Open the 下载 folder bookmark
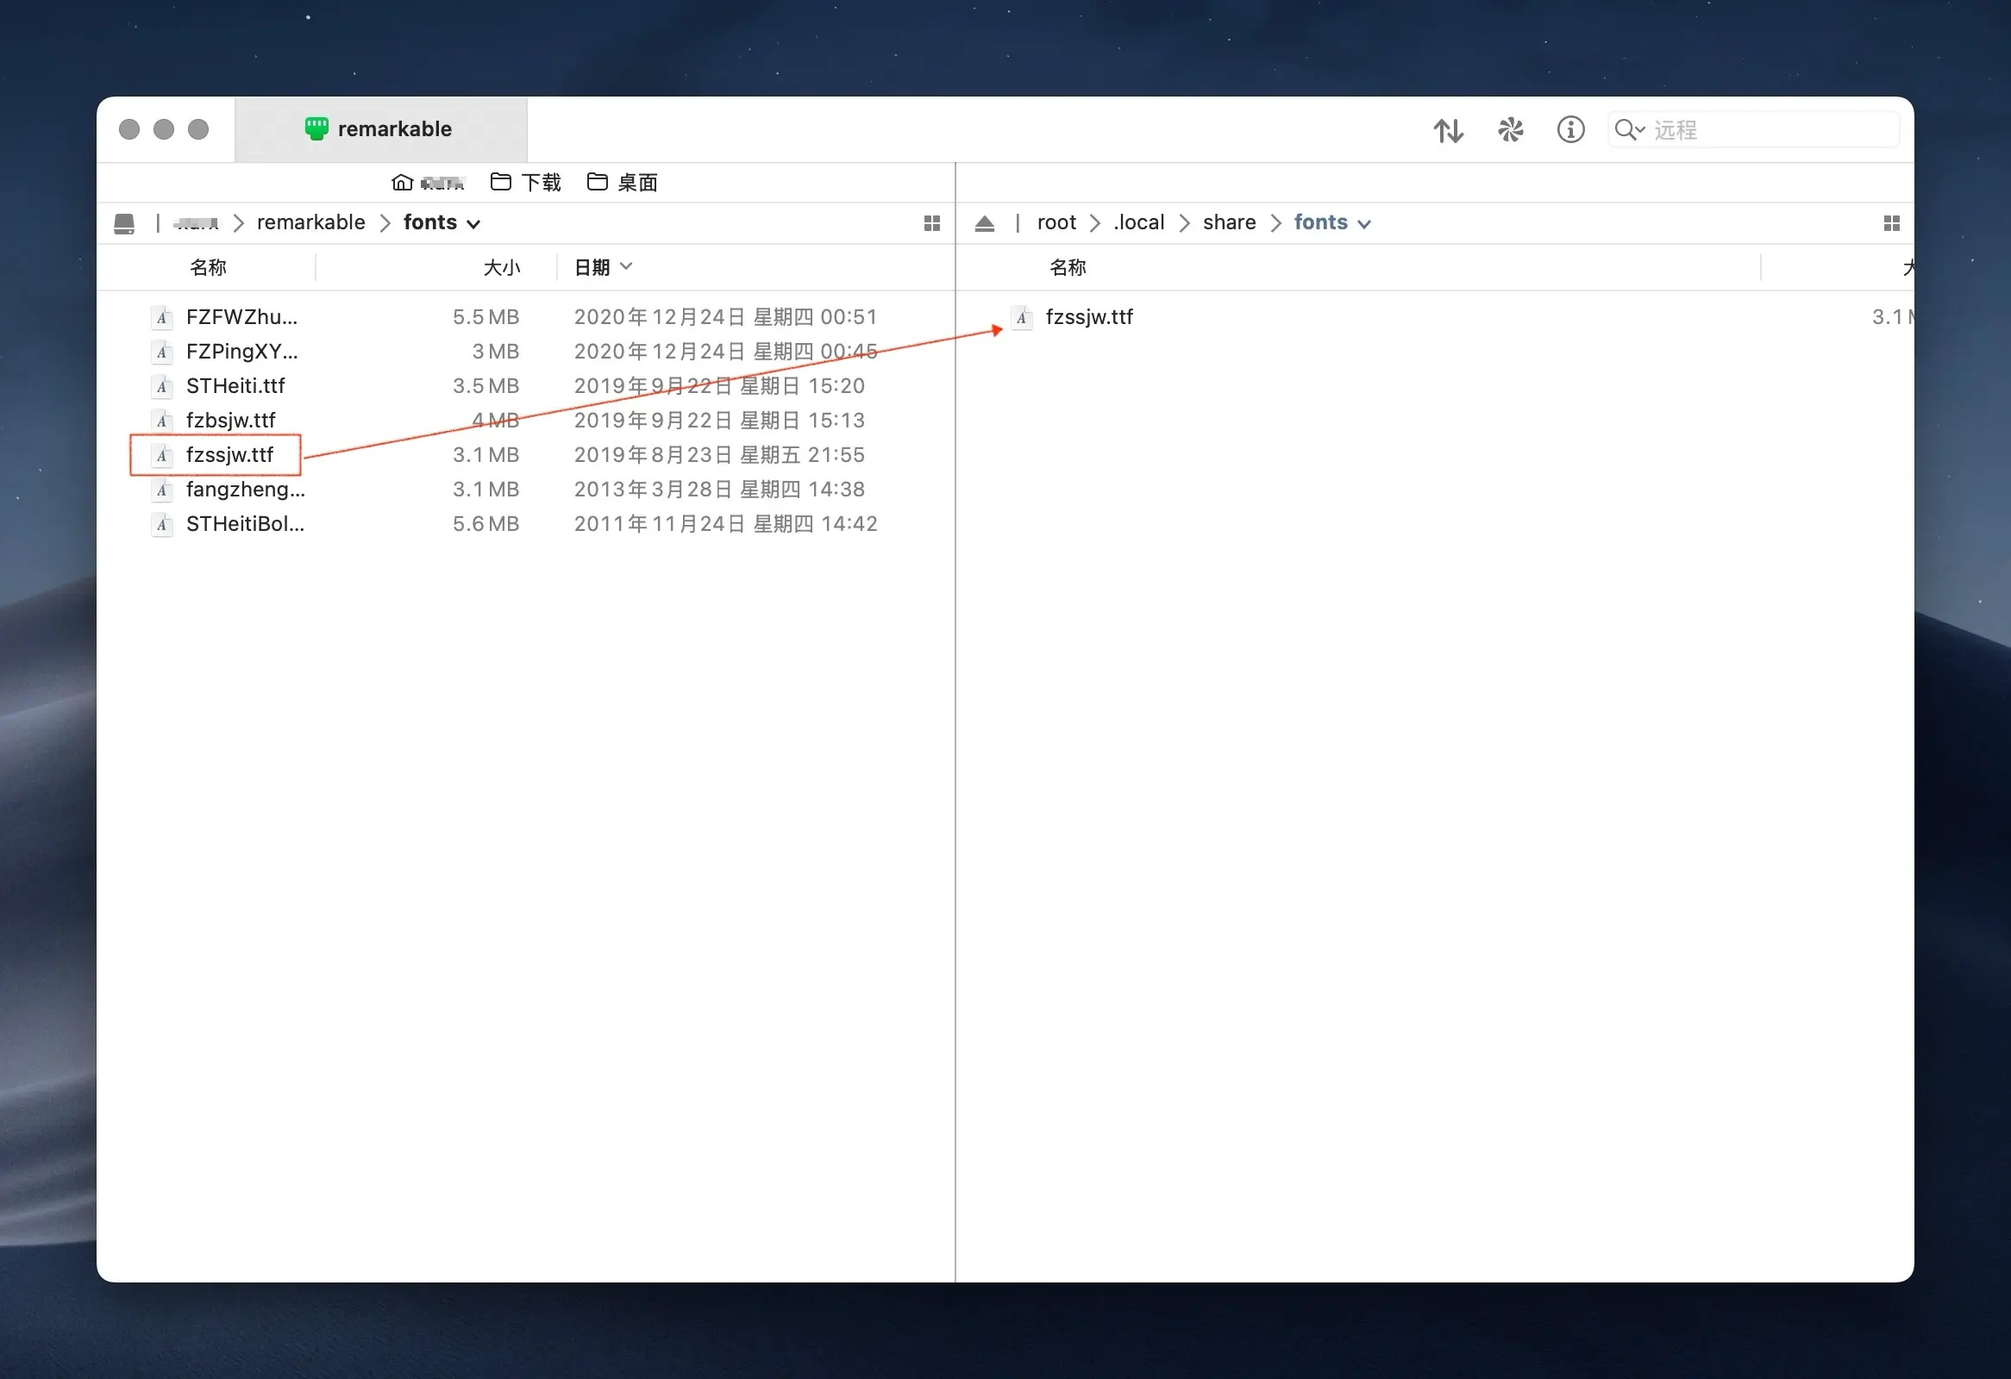Viewport: 2011px width, 1379px height. click(x=525, y=183)
